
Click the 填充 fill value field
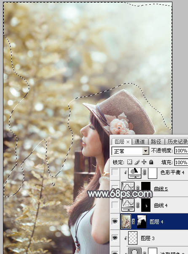tap(181, 162)
